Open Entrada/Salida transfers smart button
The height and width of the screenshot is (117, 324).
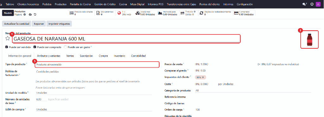[188, 13]
